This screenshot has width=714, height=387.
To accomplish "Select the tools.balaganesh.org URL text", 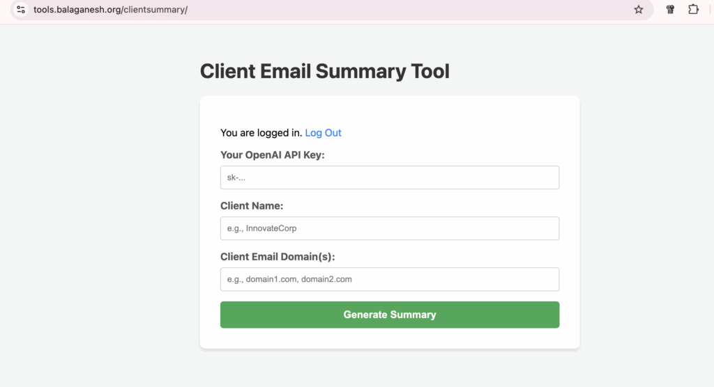I will [x=77, y=10].
